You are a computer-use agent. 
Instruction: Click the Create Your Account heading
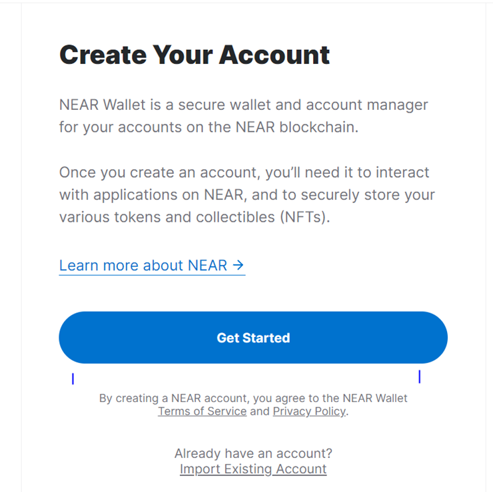(x=195, y=55)
